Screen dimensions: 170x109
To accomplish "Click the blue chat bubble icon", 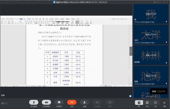I will click(x=130, y=96).
